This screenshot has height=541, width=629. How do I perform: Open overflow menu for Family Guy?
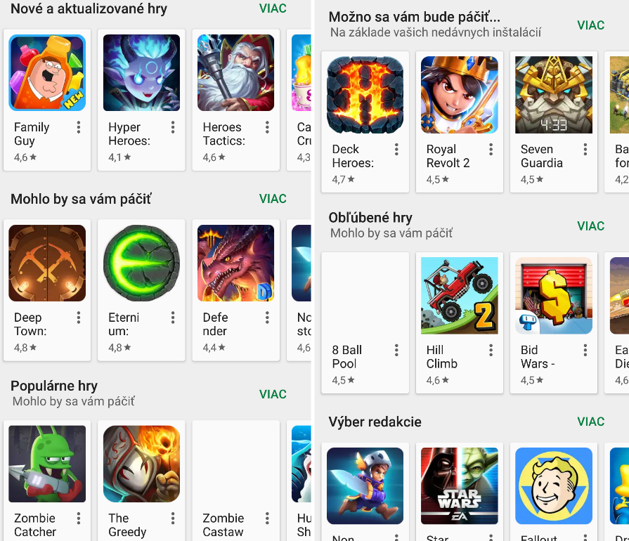pyautogui.click(x=79, y=127)
